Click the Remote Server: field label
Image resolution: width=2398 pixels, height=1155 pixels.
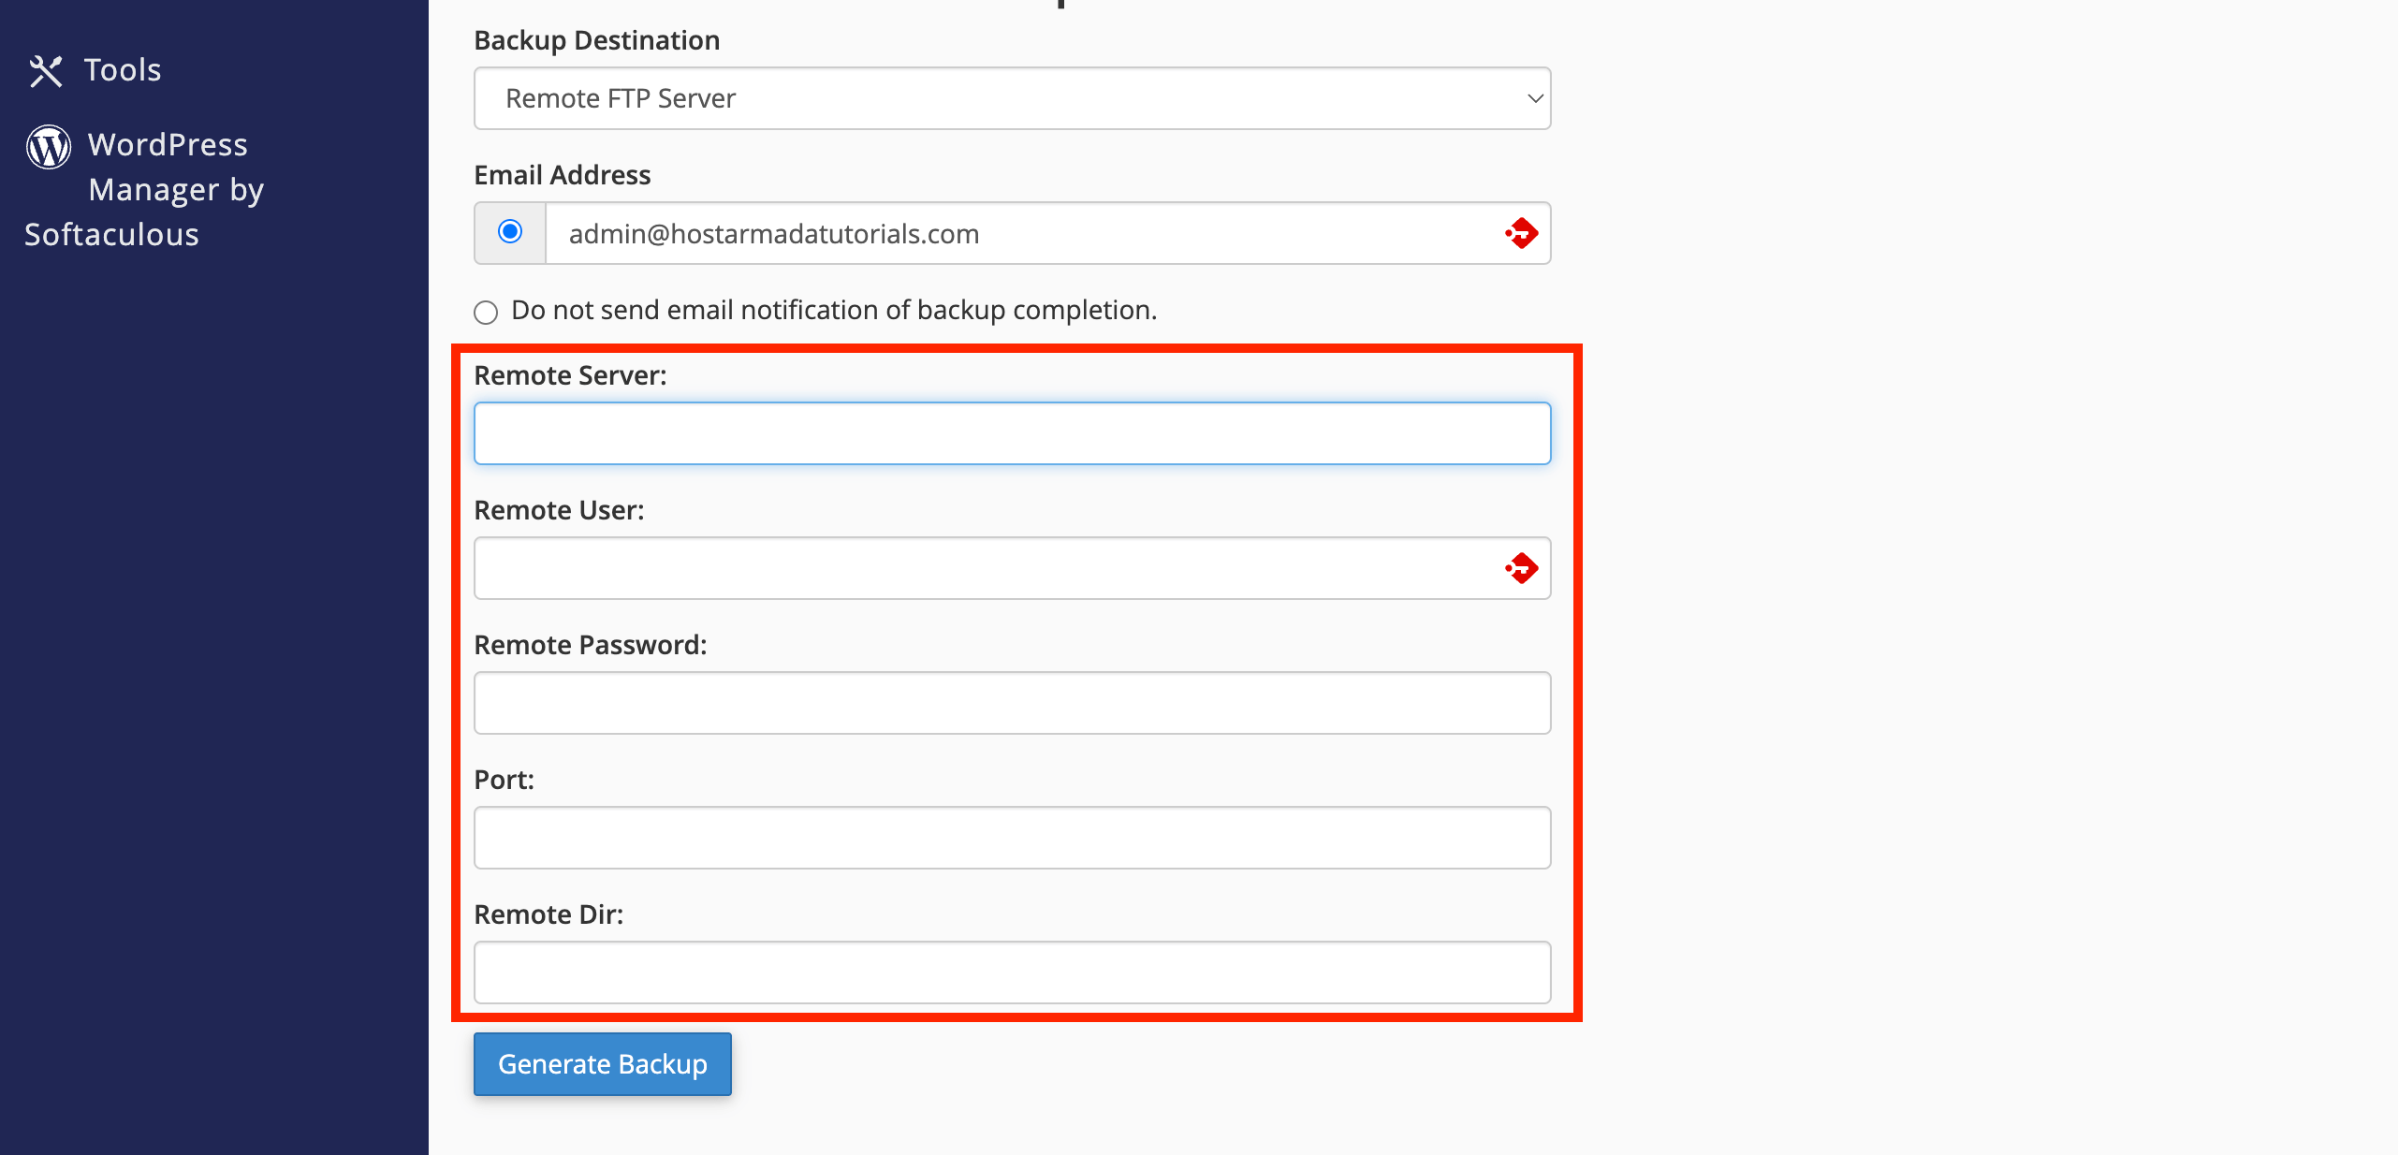pos(571,375)
